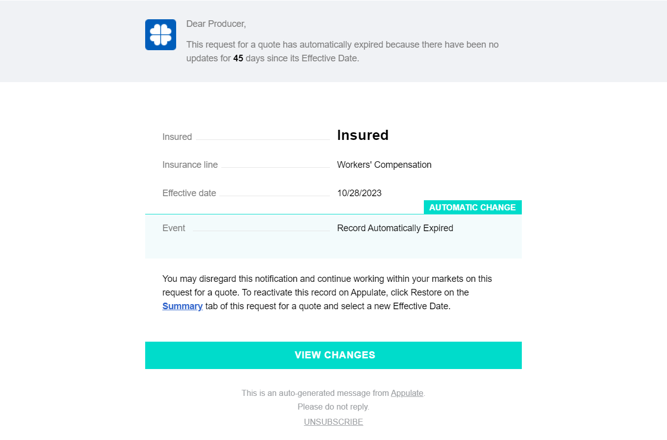The image size is (667, 440).
Task: Click the Effective date value 10/28/2023
Action: (x=359, y=193)
